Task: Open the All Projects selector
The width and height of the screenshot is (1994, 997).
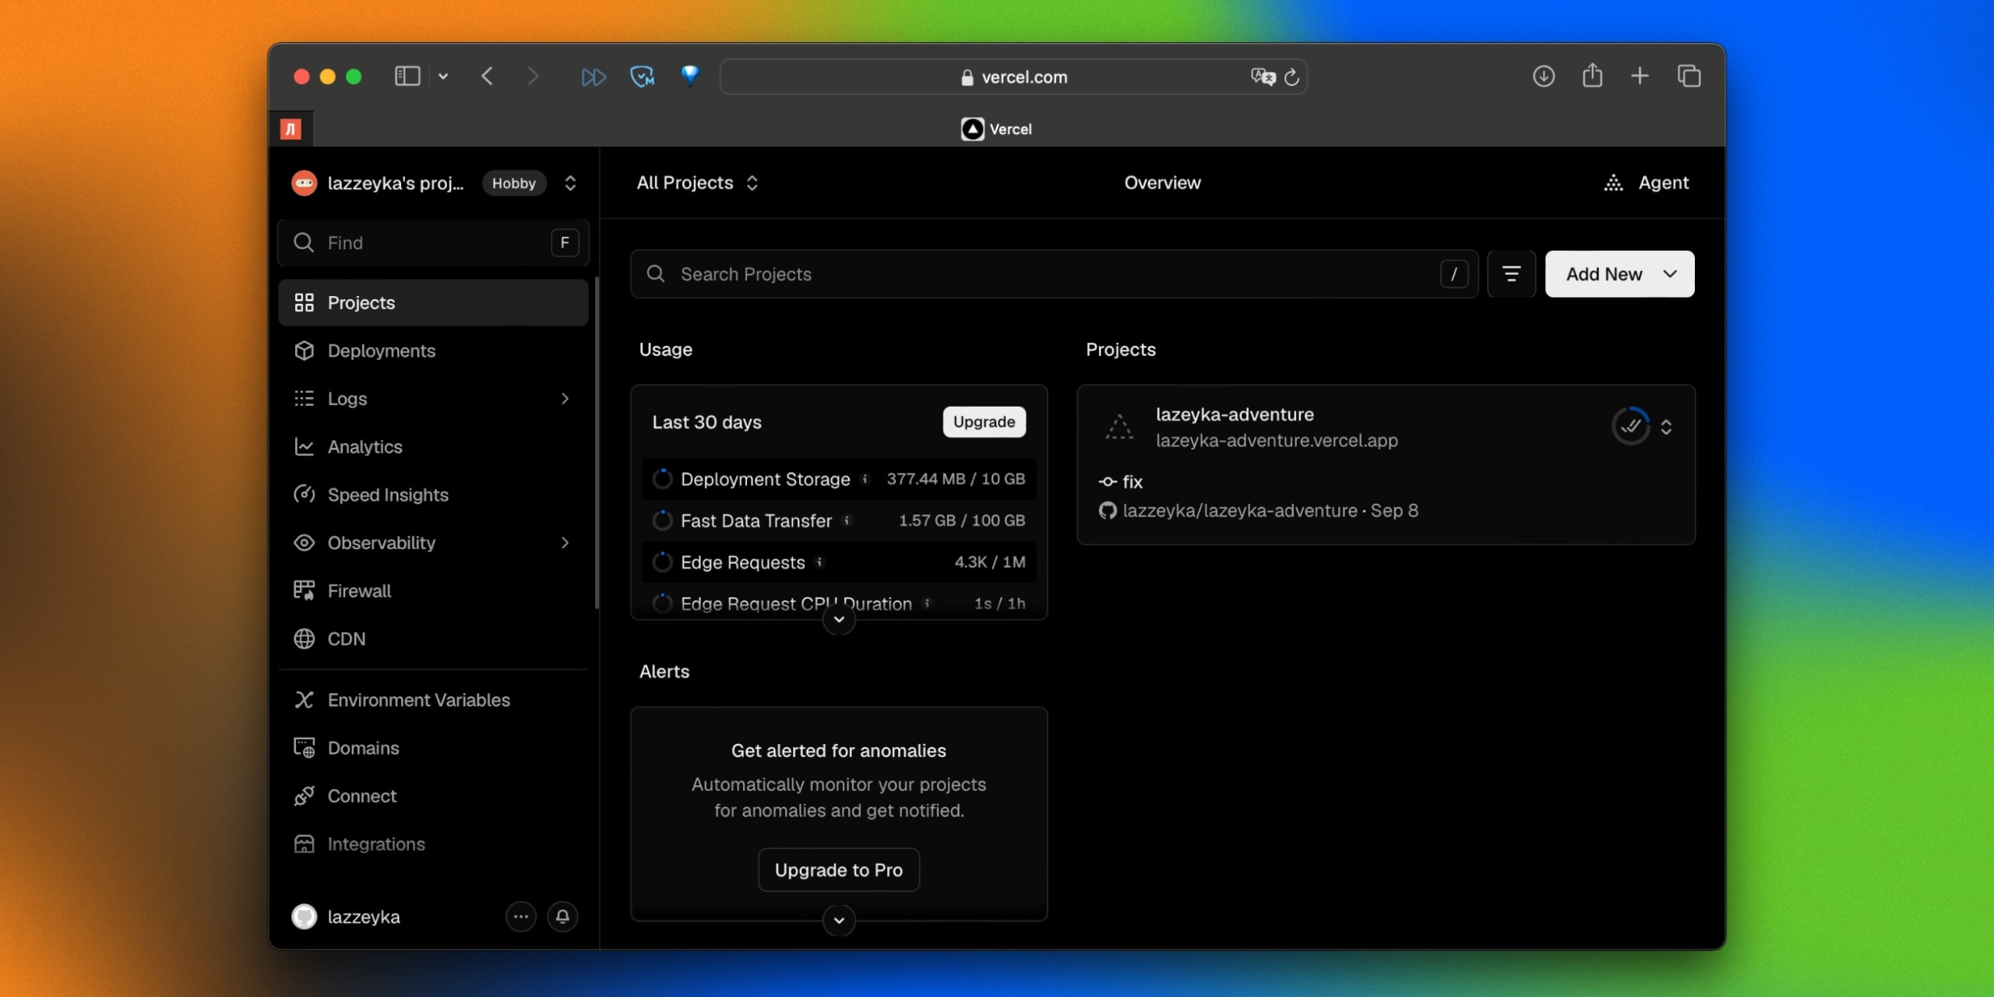Action: tap(698, 183)
